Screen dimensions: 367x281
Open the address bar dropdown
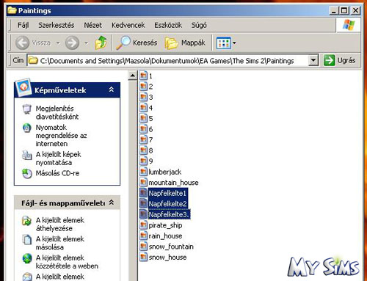click(313, 60)
